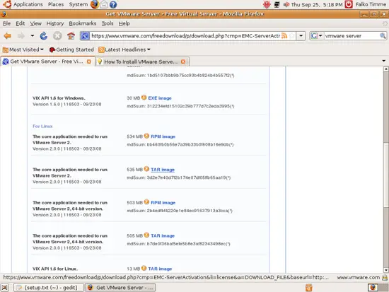Click the download icon beside 505 MB TAR image
Viewport: 389px width, 292px height.
coord(146,235)
